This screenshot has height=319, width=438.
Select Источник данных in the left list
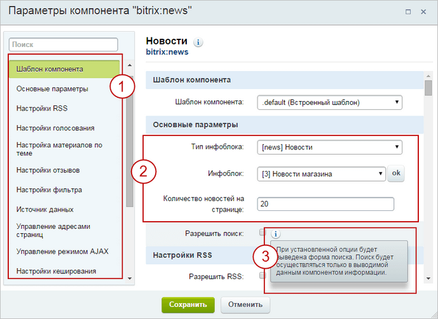45,210
